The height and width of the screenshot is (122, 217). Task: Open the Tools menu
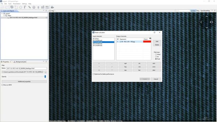tap(10, 4)
